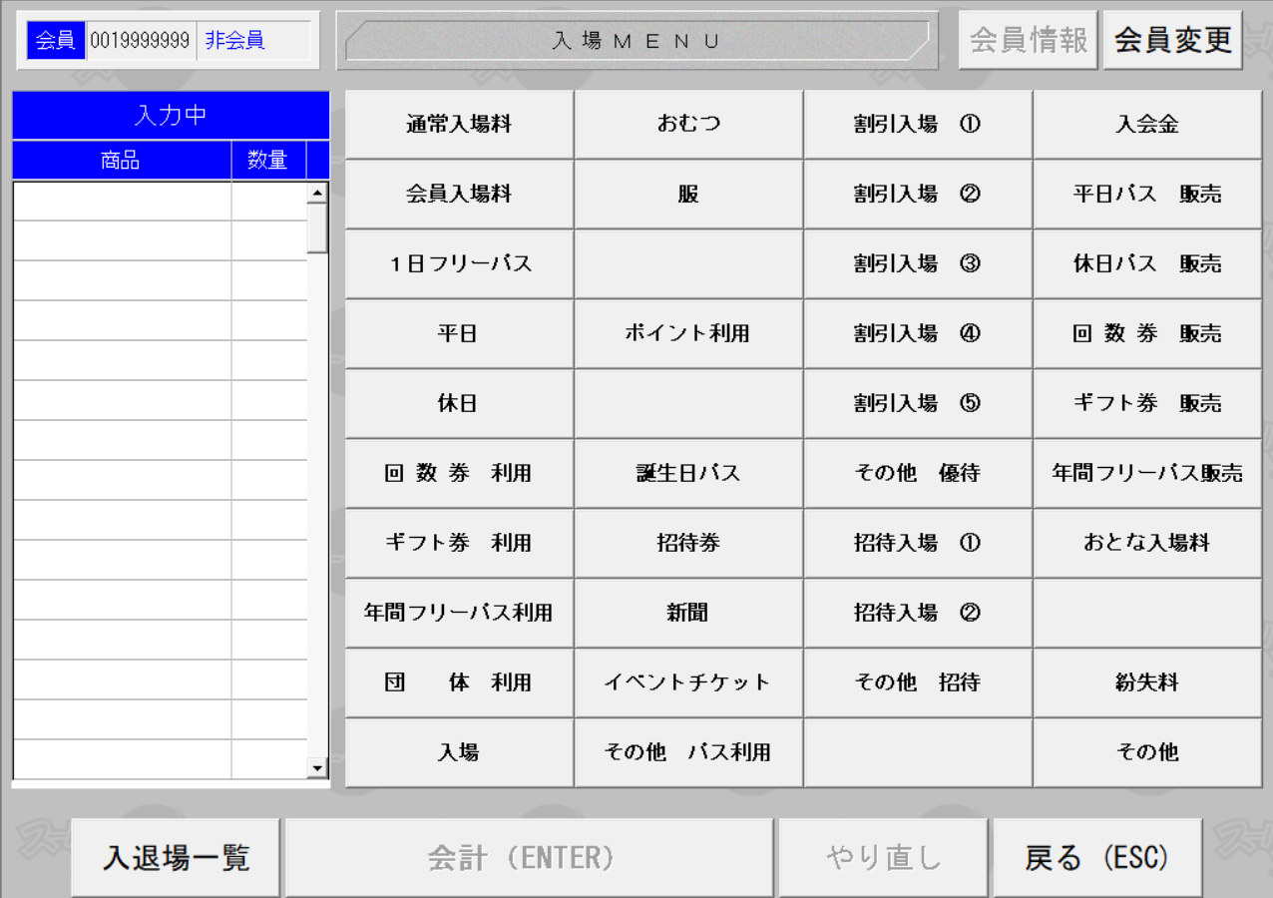Select 割引入場 ②
This screenshot has width=1273, height=898.
918,195
